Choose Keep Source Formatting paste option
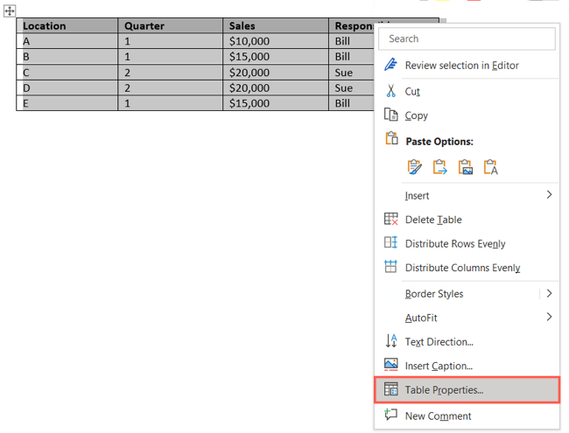Screen dimensions: 569x433 (x=414, y=166)
